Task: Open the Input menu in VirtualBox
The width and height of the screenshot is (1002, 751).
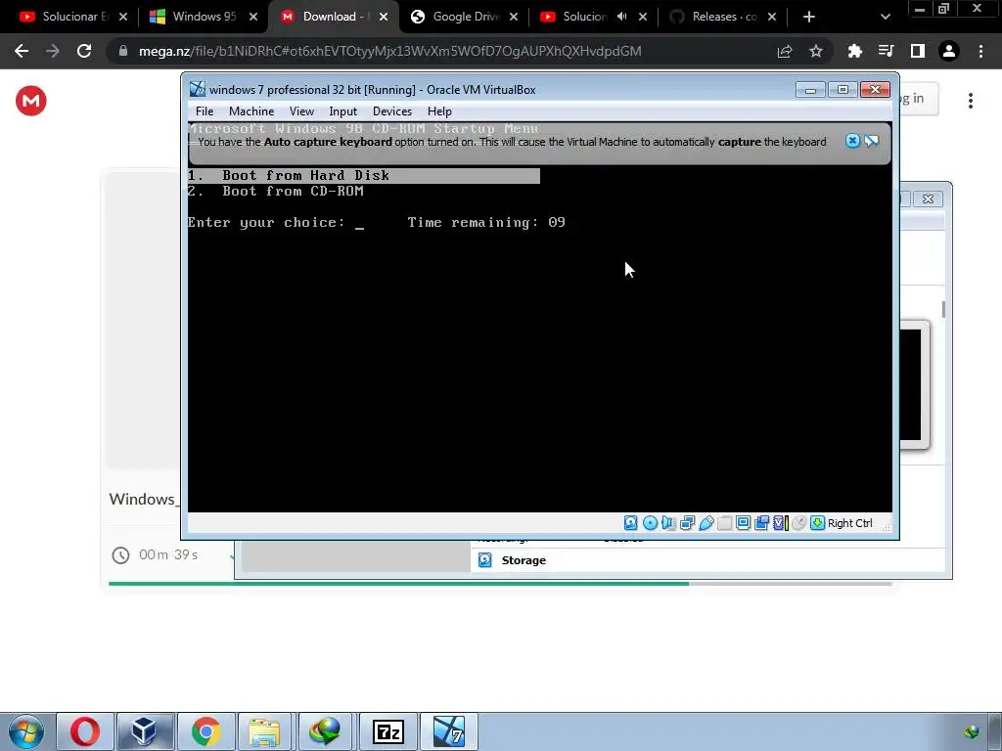Action: (x=343, y=111)
